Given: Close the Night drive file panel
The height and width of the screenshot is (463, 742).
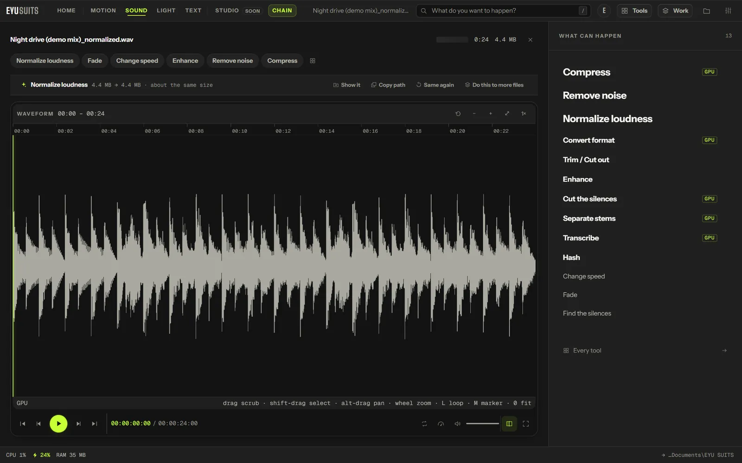Looking at the screenshot, I should click(x=531, y=40).
